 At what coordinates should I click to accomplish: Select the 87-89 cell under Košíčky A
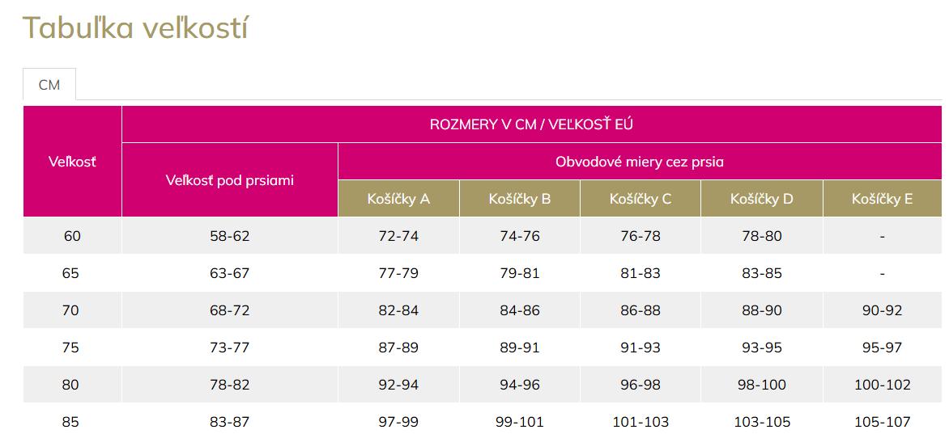click(398, 348)
